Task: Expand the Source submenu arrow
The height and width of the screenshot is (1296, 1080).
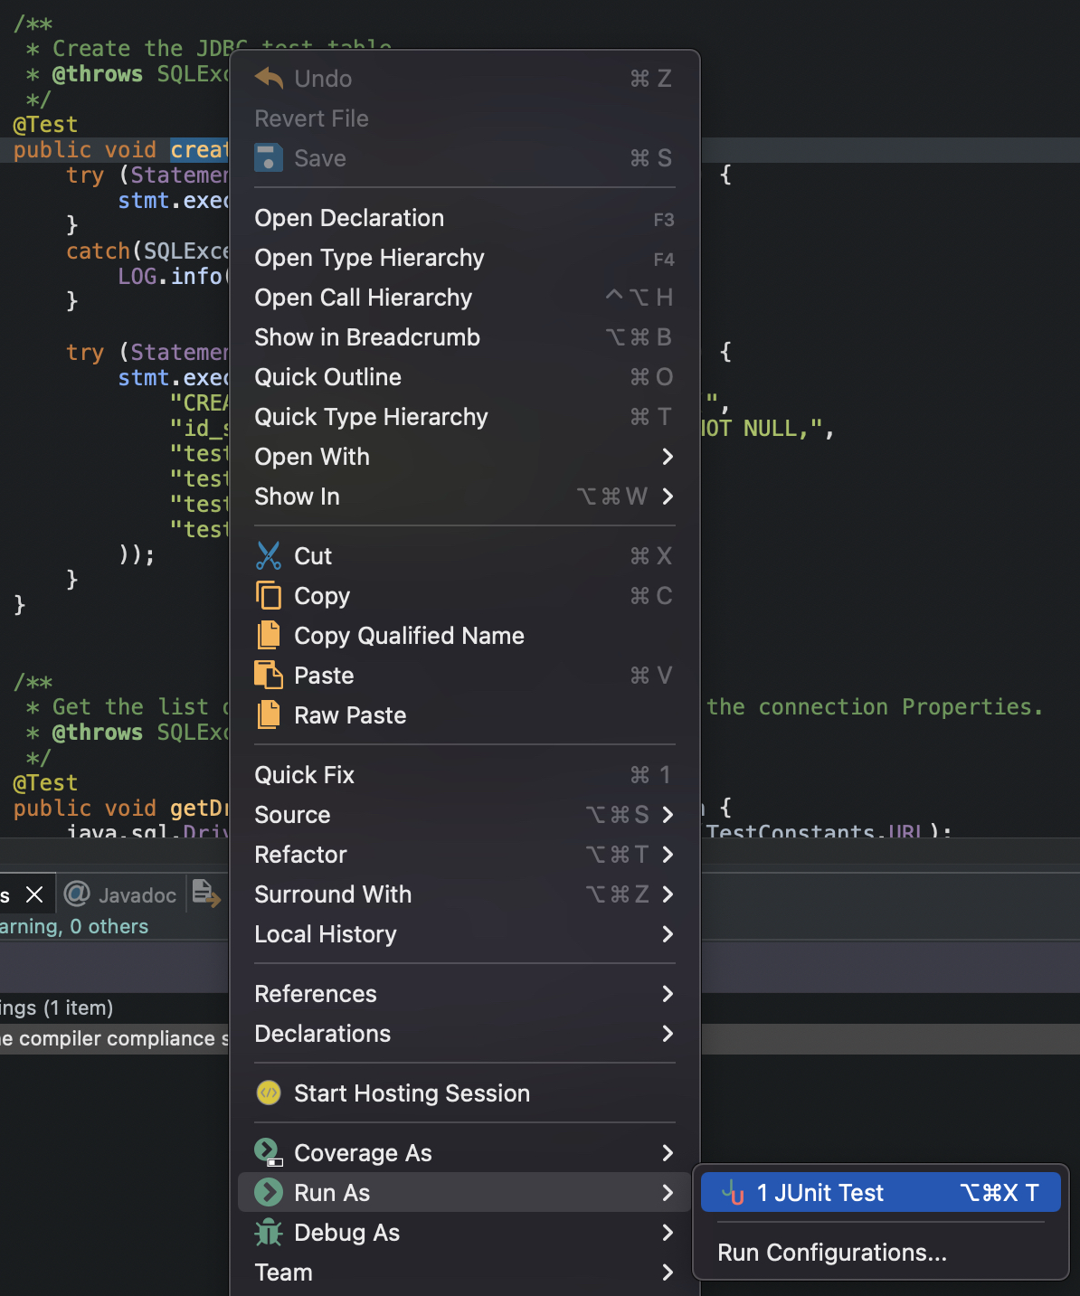Action: click(668, 815)
